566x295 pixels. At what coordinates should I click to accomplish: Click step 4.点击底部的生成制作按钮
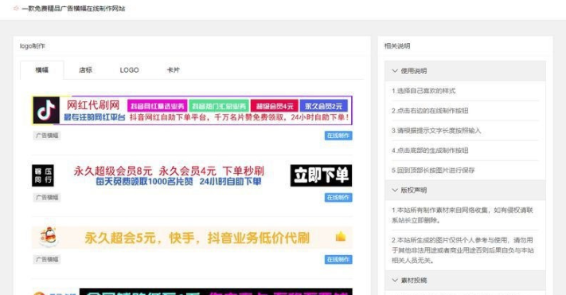pos(430,151)
